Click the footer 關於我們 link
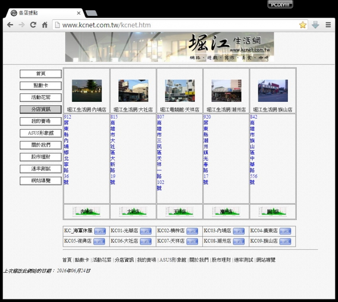 tap(199, 260)
